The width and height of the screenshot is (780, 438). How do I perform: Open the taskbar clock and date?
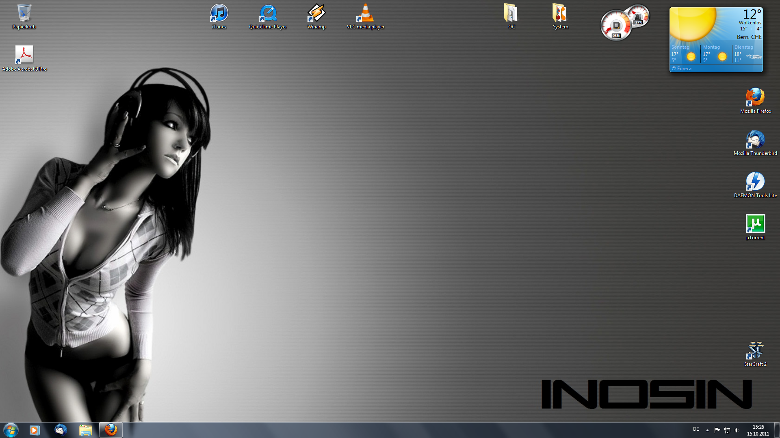758,430
